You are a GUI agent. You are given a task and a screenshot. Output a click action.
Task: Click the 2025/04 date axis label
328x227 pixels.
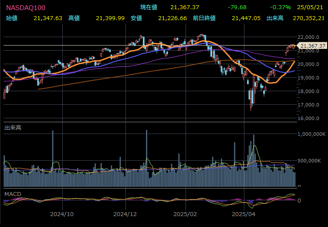point(243,214)
